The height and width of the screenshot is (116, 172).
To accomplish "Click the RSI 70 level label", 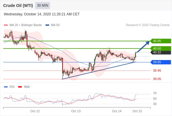I will (x=155, y=93).
